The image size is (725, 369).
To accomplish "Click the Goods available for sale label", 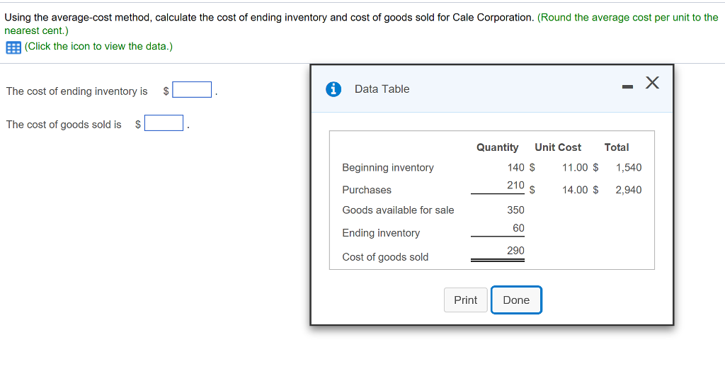I will click(398, 210).
